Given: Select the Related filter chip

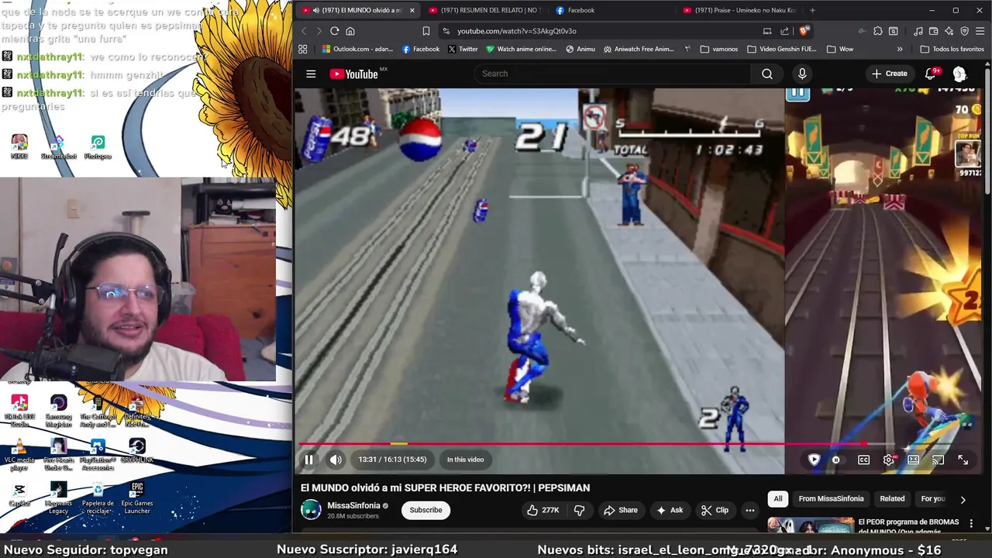Looking at the screenshot, I should tap(892, 499).
